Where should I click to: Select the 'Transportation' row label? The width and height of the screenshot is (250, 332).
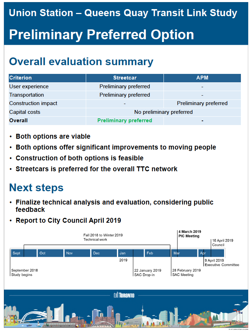click(x=27, y=95)
